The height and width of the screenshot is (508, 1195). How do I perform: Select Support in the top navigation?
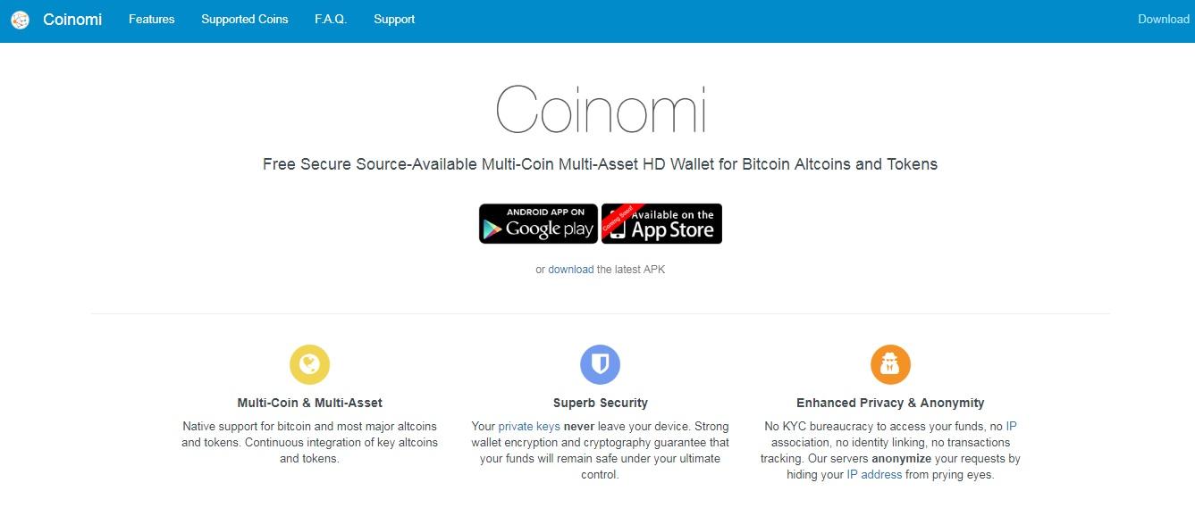[394, 19]
